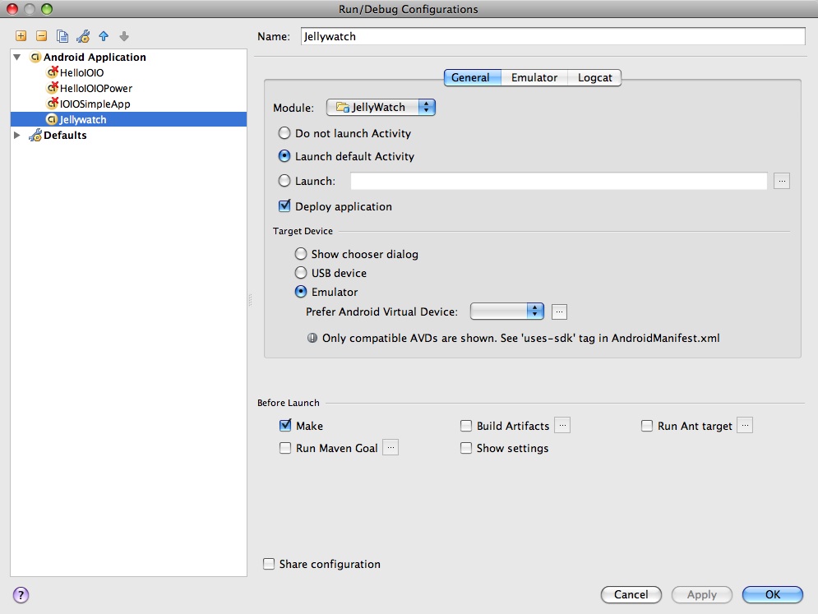Select the USB device radio button
818x614 pixels.
301,273
